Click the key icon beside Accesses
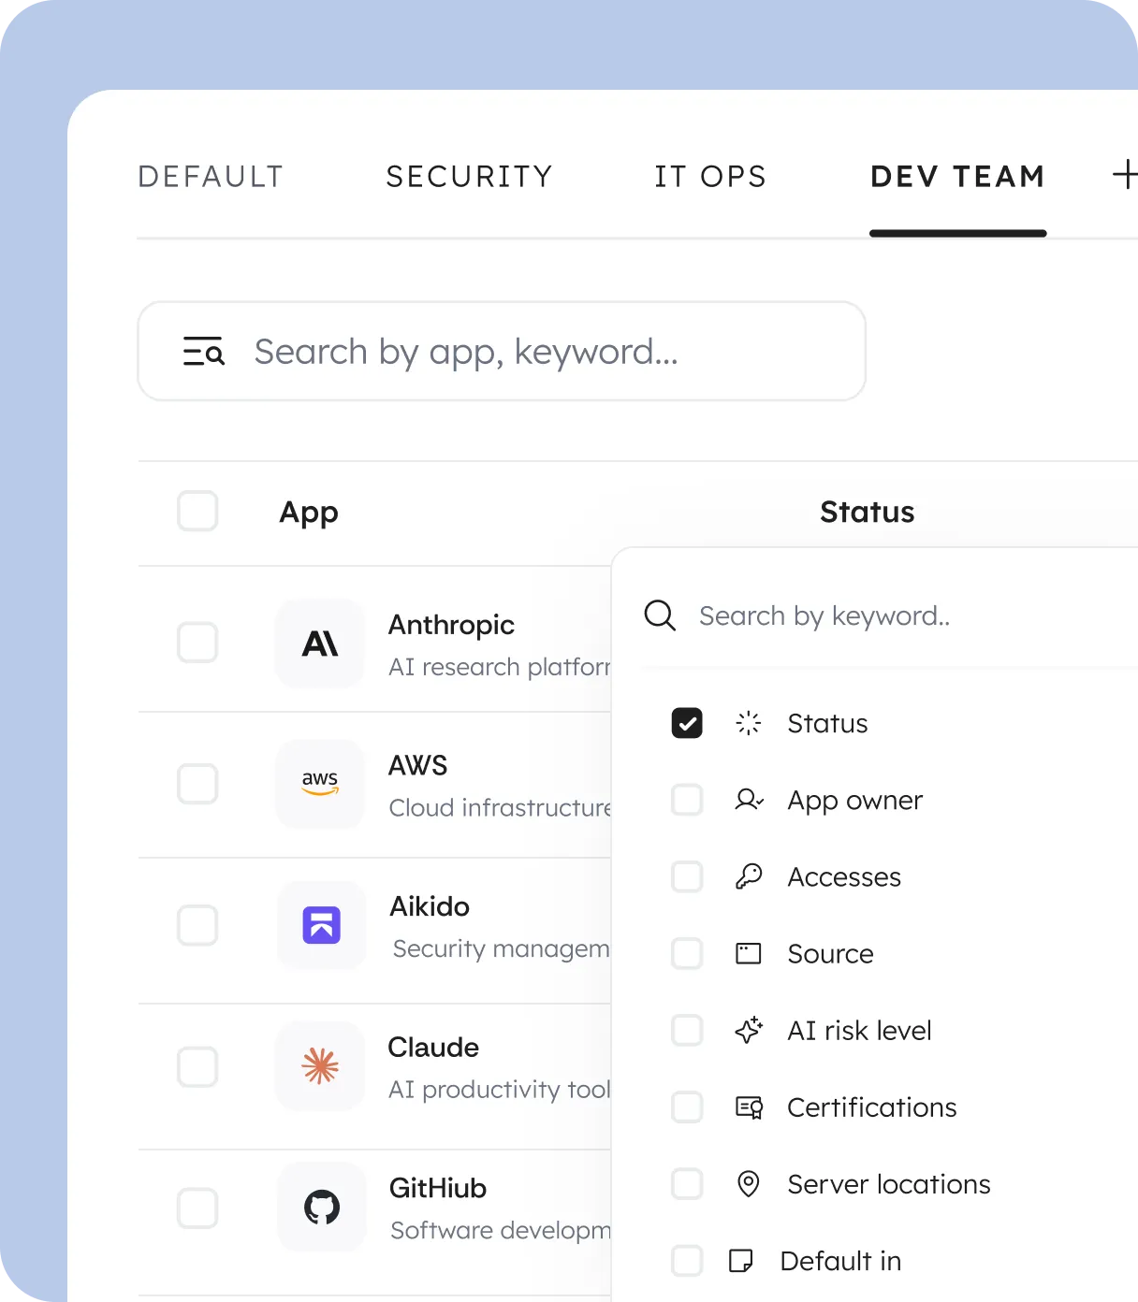1138x1302 pixels. pos(748,876)
